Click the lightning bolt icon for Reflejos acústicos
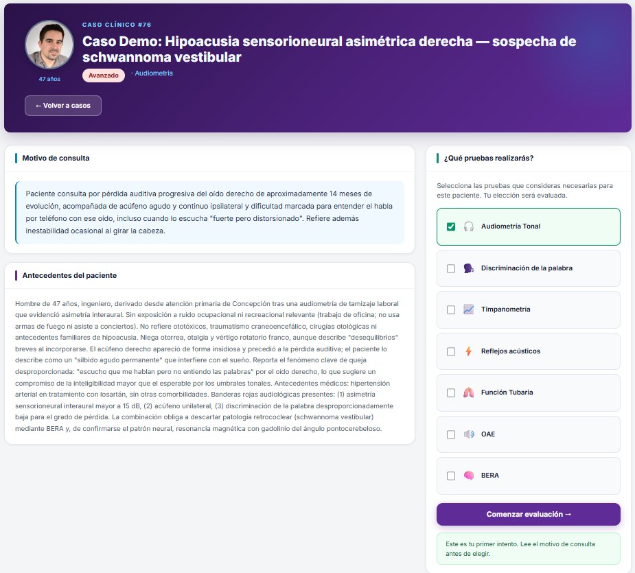Image resolution: width=635 pixels, height=573 pixels. click(469, 351)
